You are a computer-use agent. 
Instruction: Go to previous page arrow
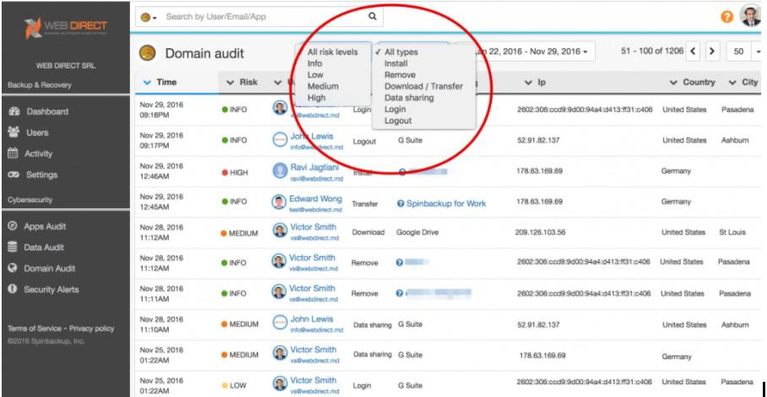point(694,51)
